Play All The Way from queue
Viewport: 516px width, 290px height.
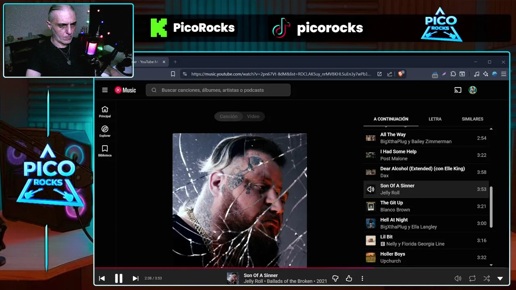coord(426,138)
